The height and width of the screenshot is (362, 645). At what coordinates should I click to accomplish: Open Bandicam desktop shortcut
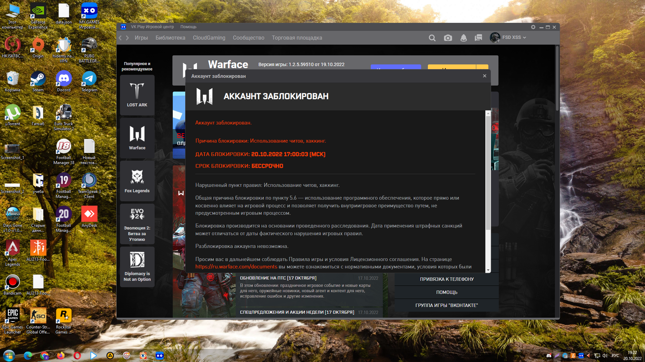(13, 285)
